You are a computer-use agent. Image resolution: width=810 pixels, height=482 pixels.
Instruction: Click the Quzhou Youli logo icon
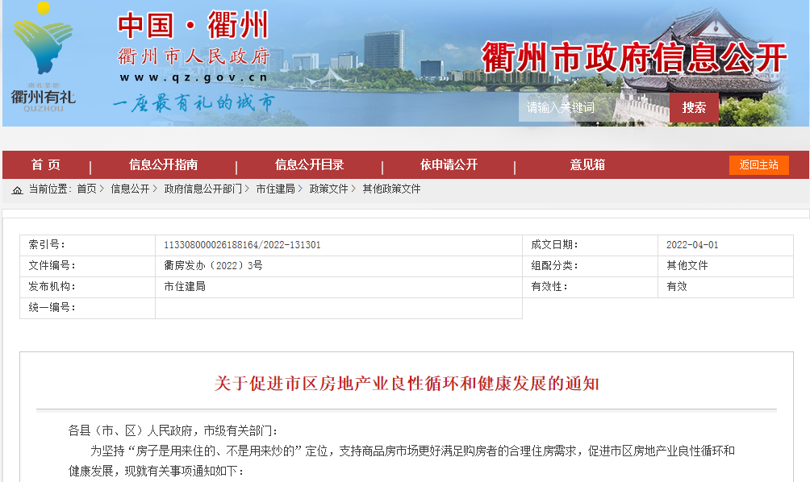pyautogui.click(x=44, y=56)
